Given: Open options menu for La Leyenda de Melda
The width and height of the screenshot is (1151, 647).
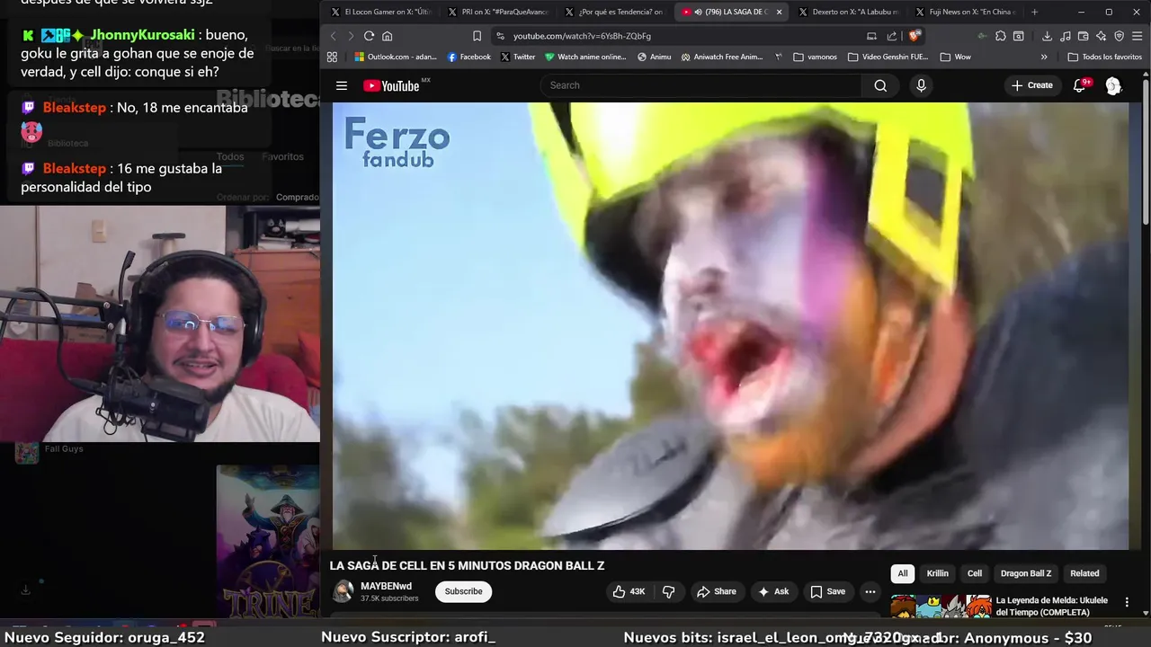Looking at the screenshot, I should [1127, 602].
